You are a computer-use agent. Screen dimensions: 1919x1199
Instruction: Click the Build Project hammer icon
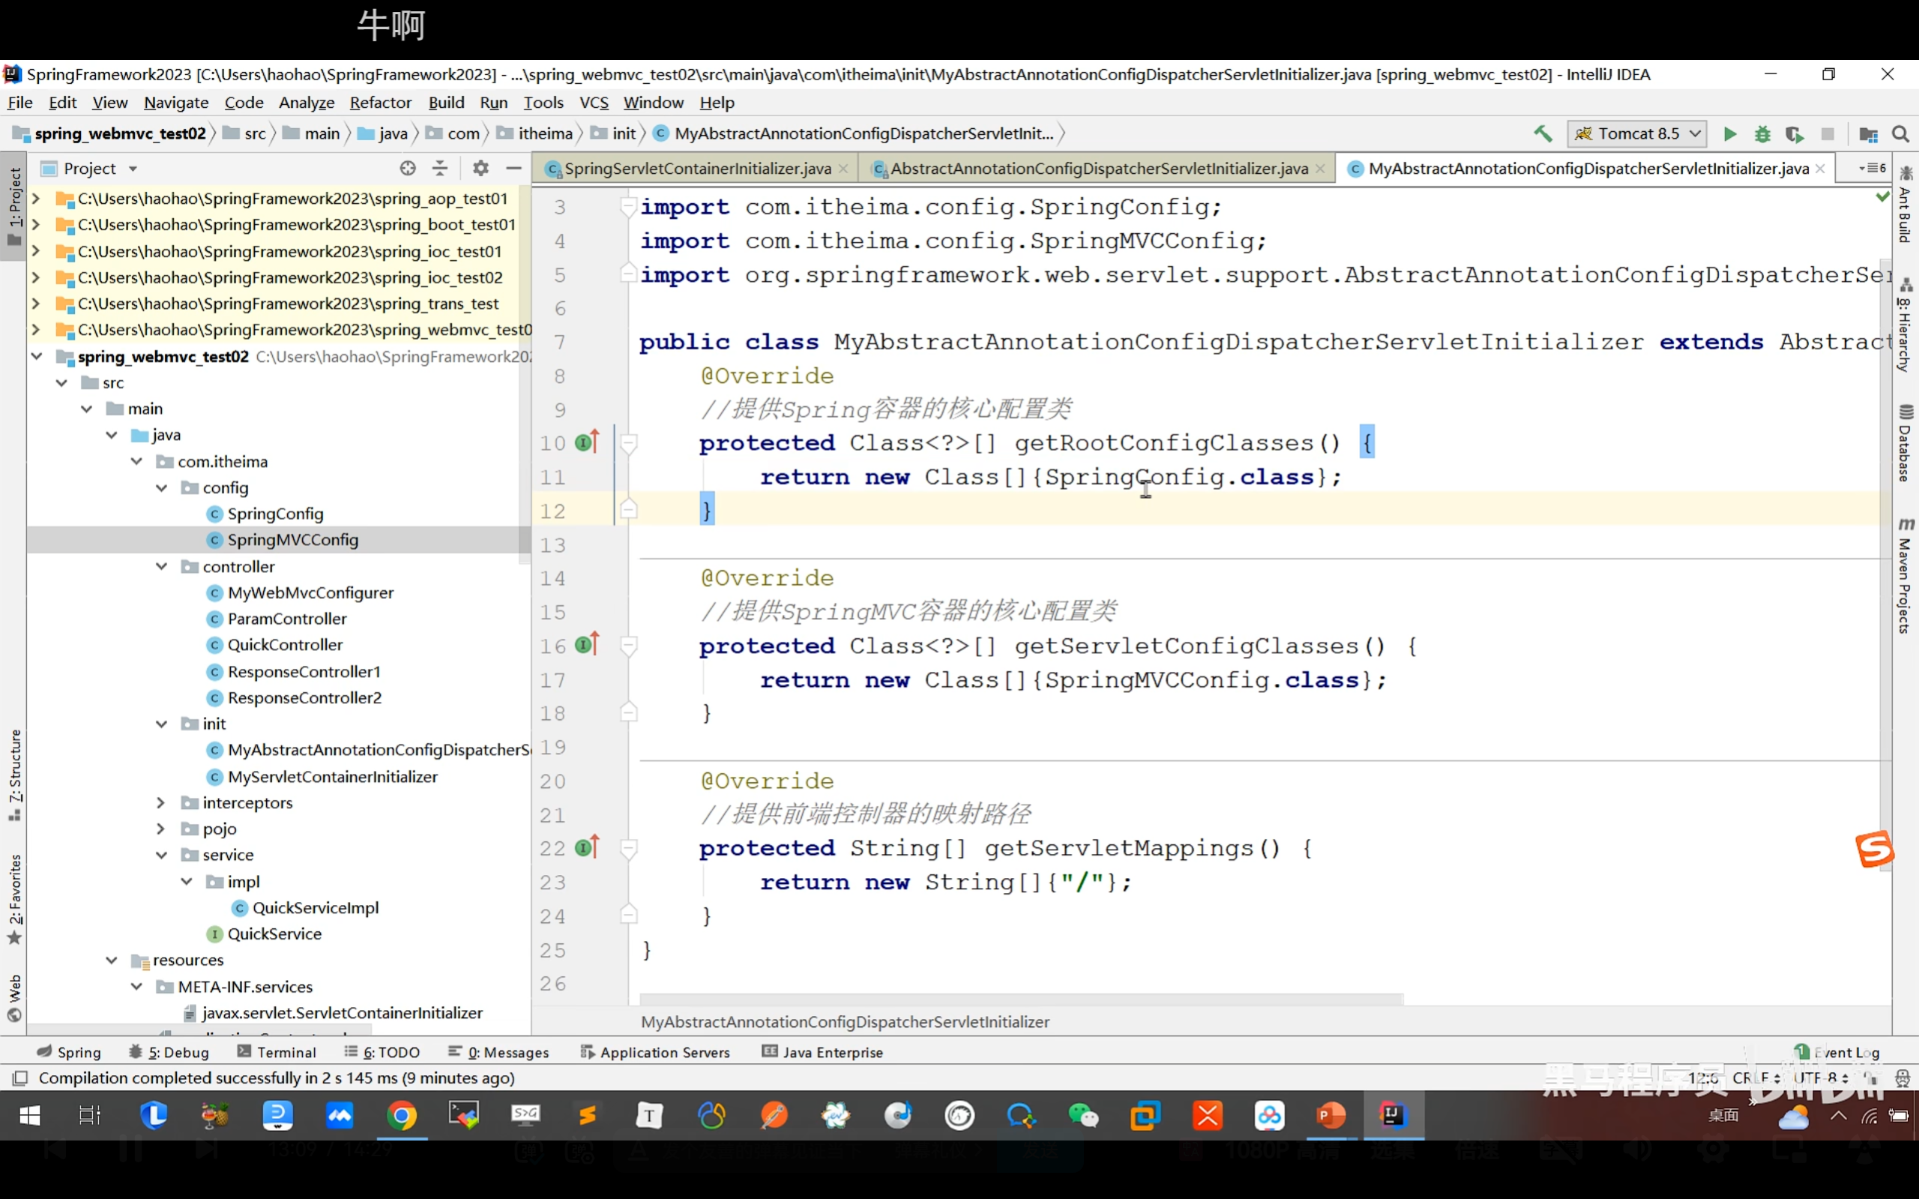coord(1543,133)
